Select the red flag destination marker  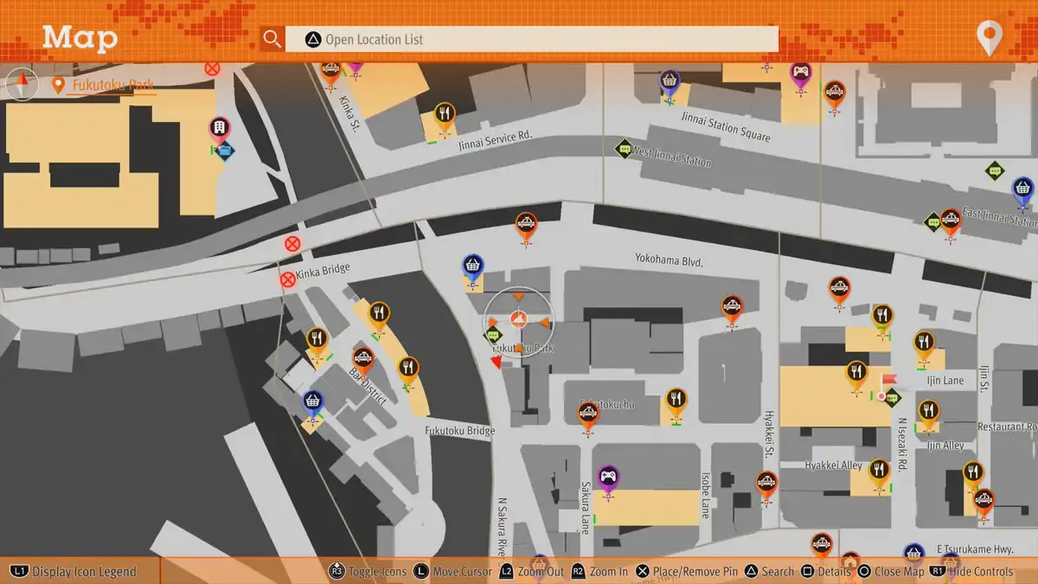point(887,382)
